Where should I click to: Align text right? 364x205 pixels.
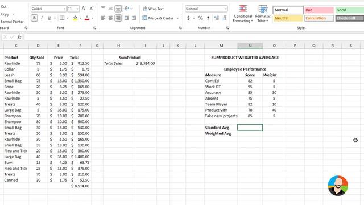click(118, 18)
